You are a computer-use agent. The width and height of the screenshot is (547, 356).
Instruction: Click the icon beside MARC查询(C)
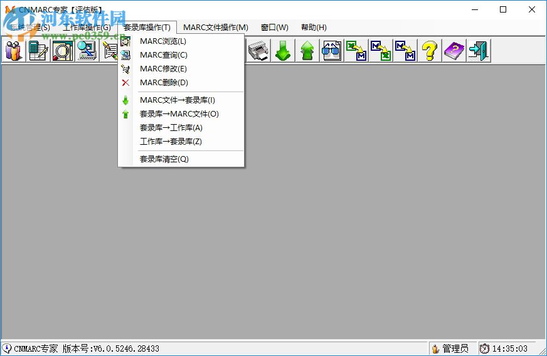point(125,55)
